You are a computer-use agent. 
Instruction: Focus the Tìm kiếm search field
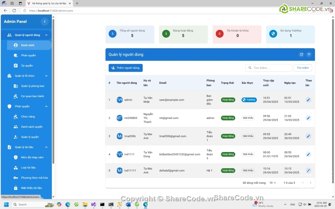(269, 68)
